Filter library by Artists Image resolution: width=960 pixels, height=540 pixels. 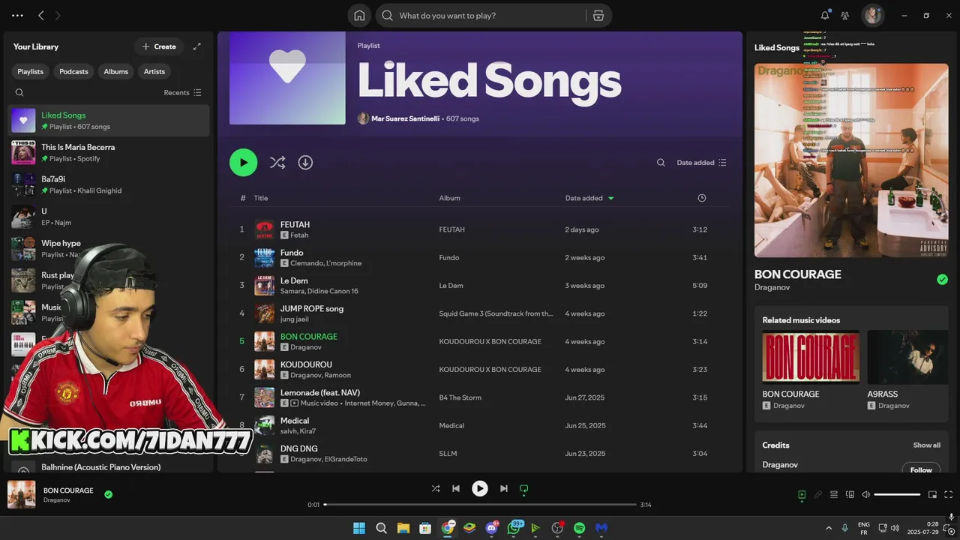coord(154,71)
